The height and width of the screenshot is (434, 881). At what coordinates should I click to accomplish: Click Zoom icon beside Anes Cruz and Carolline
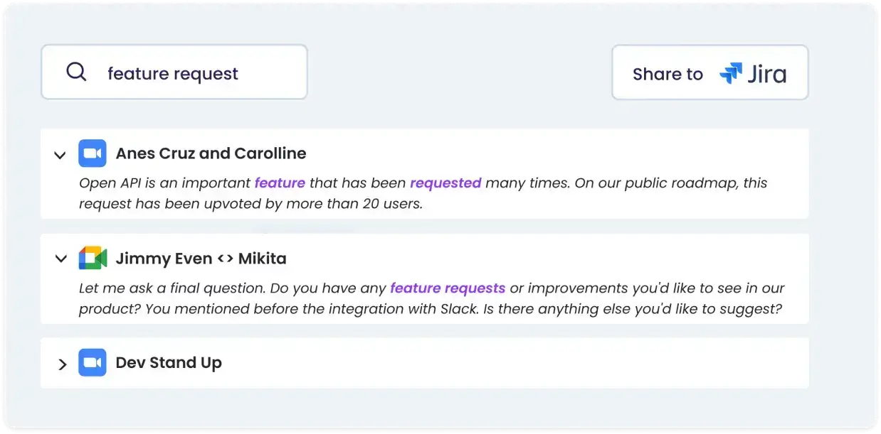pos(93,153)
